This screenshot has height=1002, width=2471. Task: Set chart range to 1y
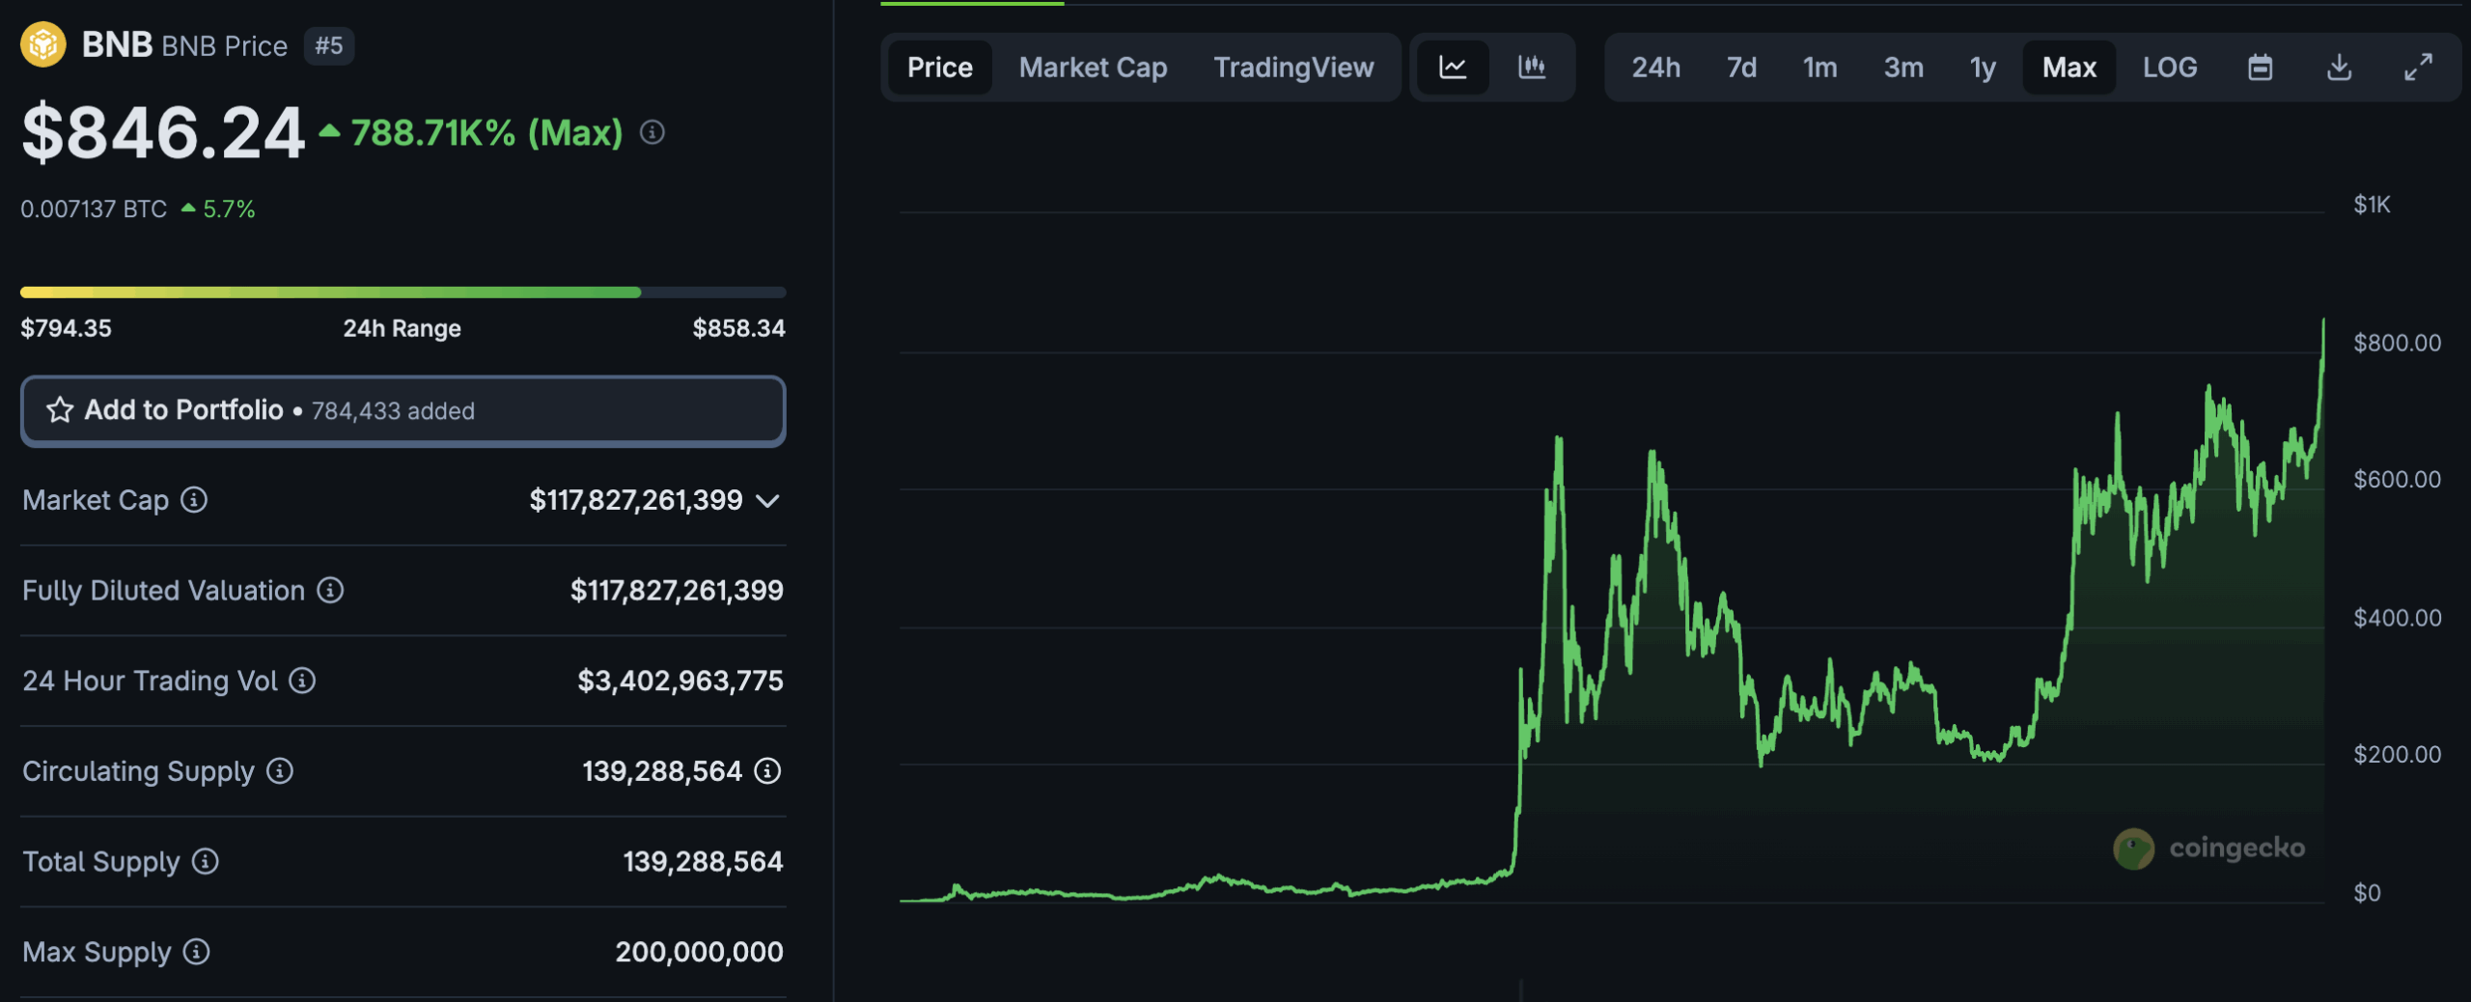click(x=1983, y=68)
